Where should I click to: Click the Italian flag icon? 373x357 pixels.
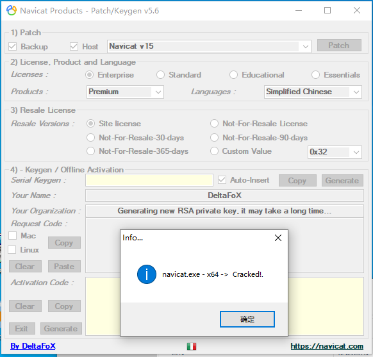click(192, 346)
